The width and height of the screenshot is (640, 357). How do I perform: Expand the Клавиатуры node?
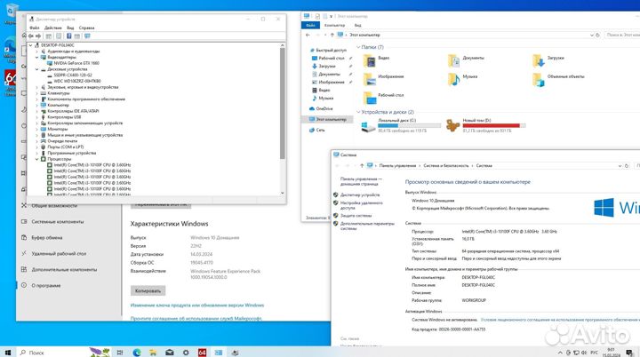coord(36,93)
